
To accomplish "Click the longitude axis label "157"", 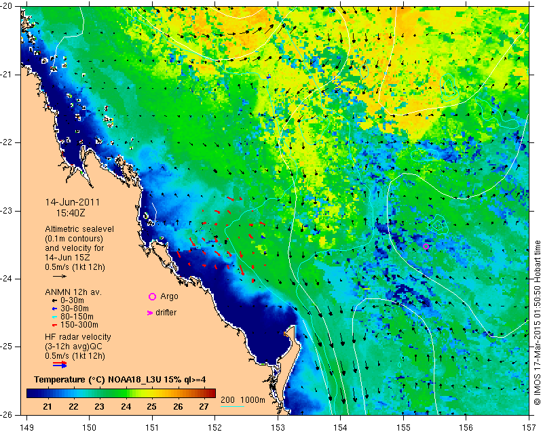I will [529, 428].
